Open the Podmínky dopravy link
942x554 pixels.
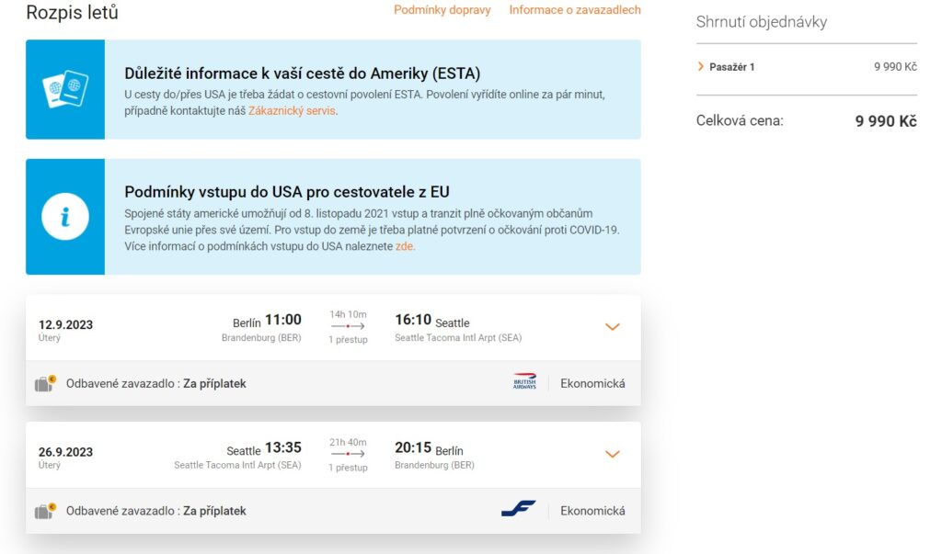[442, 10]
